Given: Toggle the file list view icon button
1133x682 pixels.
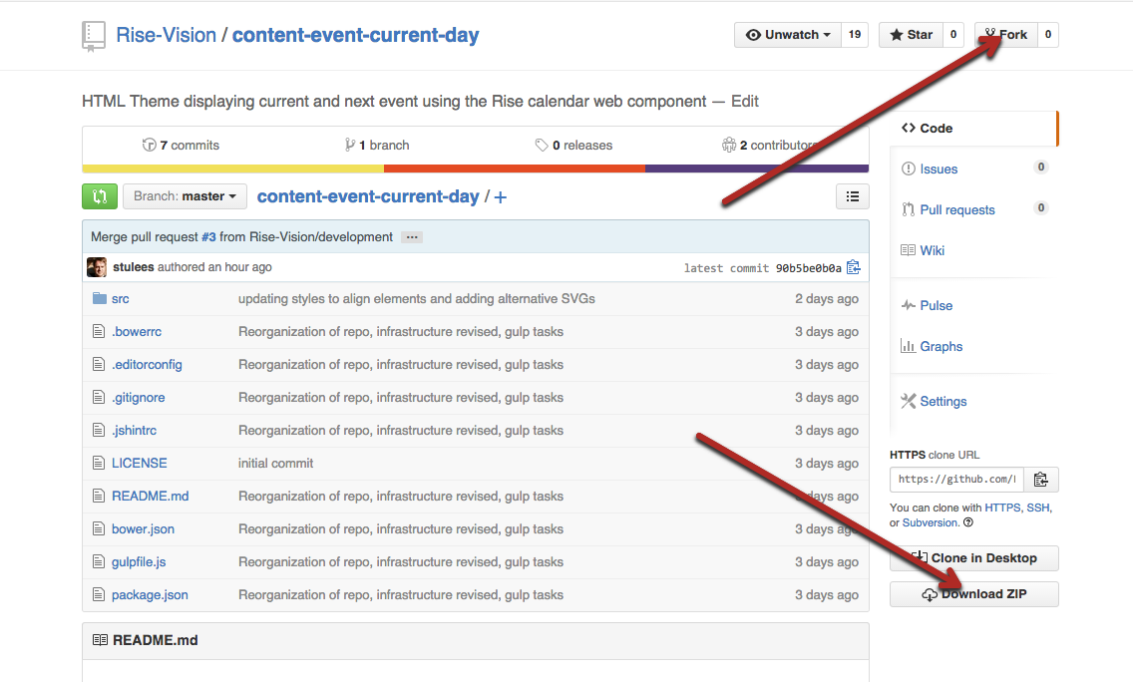Looking at the screenshot, I should [853, 196].
